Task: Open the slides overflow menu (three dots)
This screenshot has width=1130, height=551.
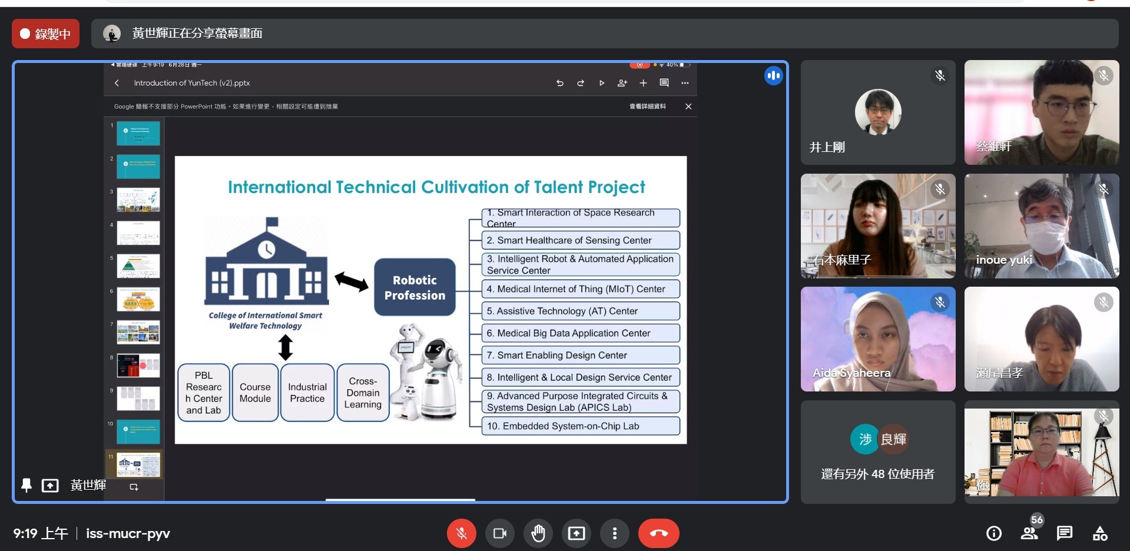Action: tap(685, 83)
